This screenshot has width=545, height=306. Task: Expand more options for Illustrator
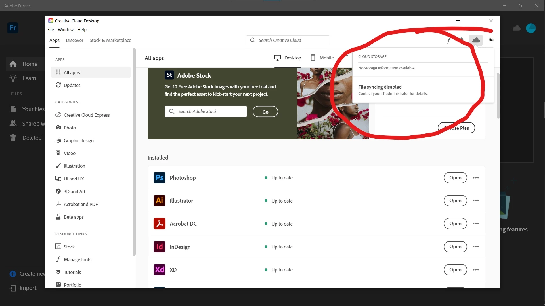476,201
